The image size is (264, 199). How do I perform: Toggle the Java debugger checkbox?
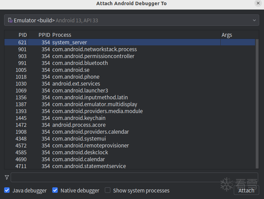pos(7,190)
